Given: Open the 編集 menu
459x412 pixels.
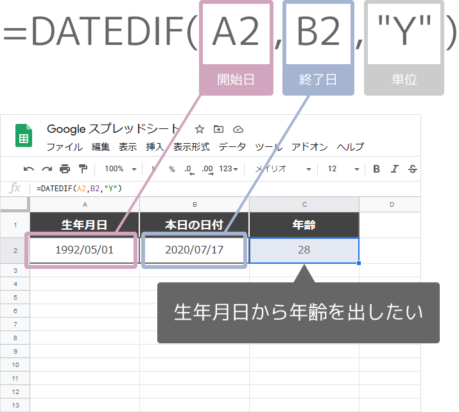Looking at the screenshot, I should tap(100, 146).
